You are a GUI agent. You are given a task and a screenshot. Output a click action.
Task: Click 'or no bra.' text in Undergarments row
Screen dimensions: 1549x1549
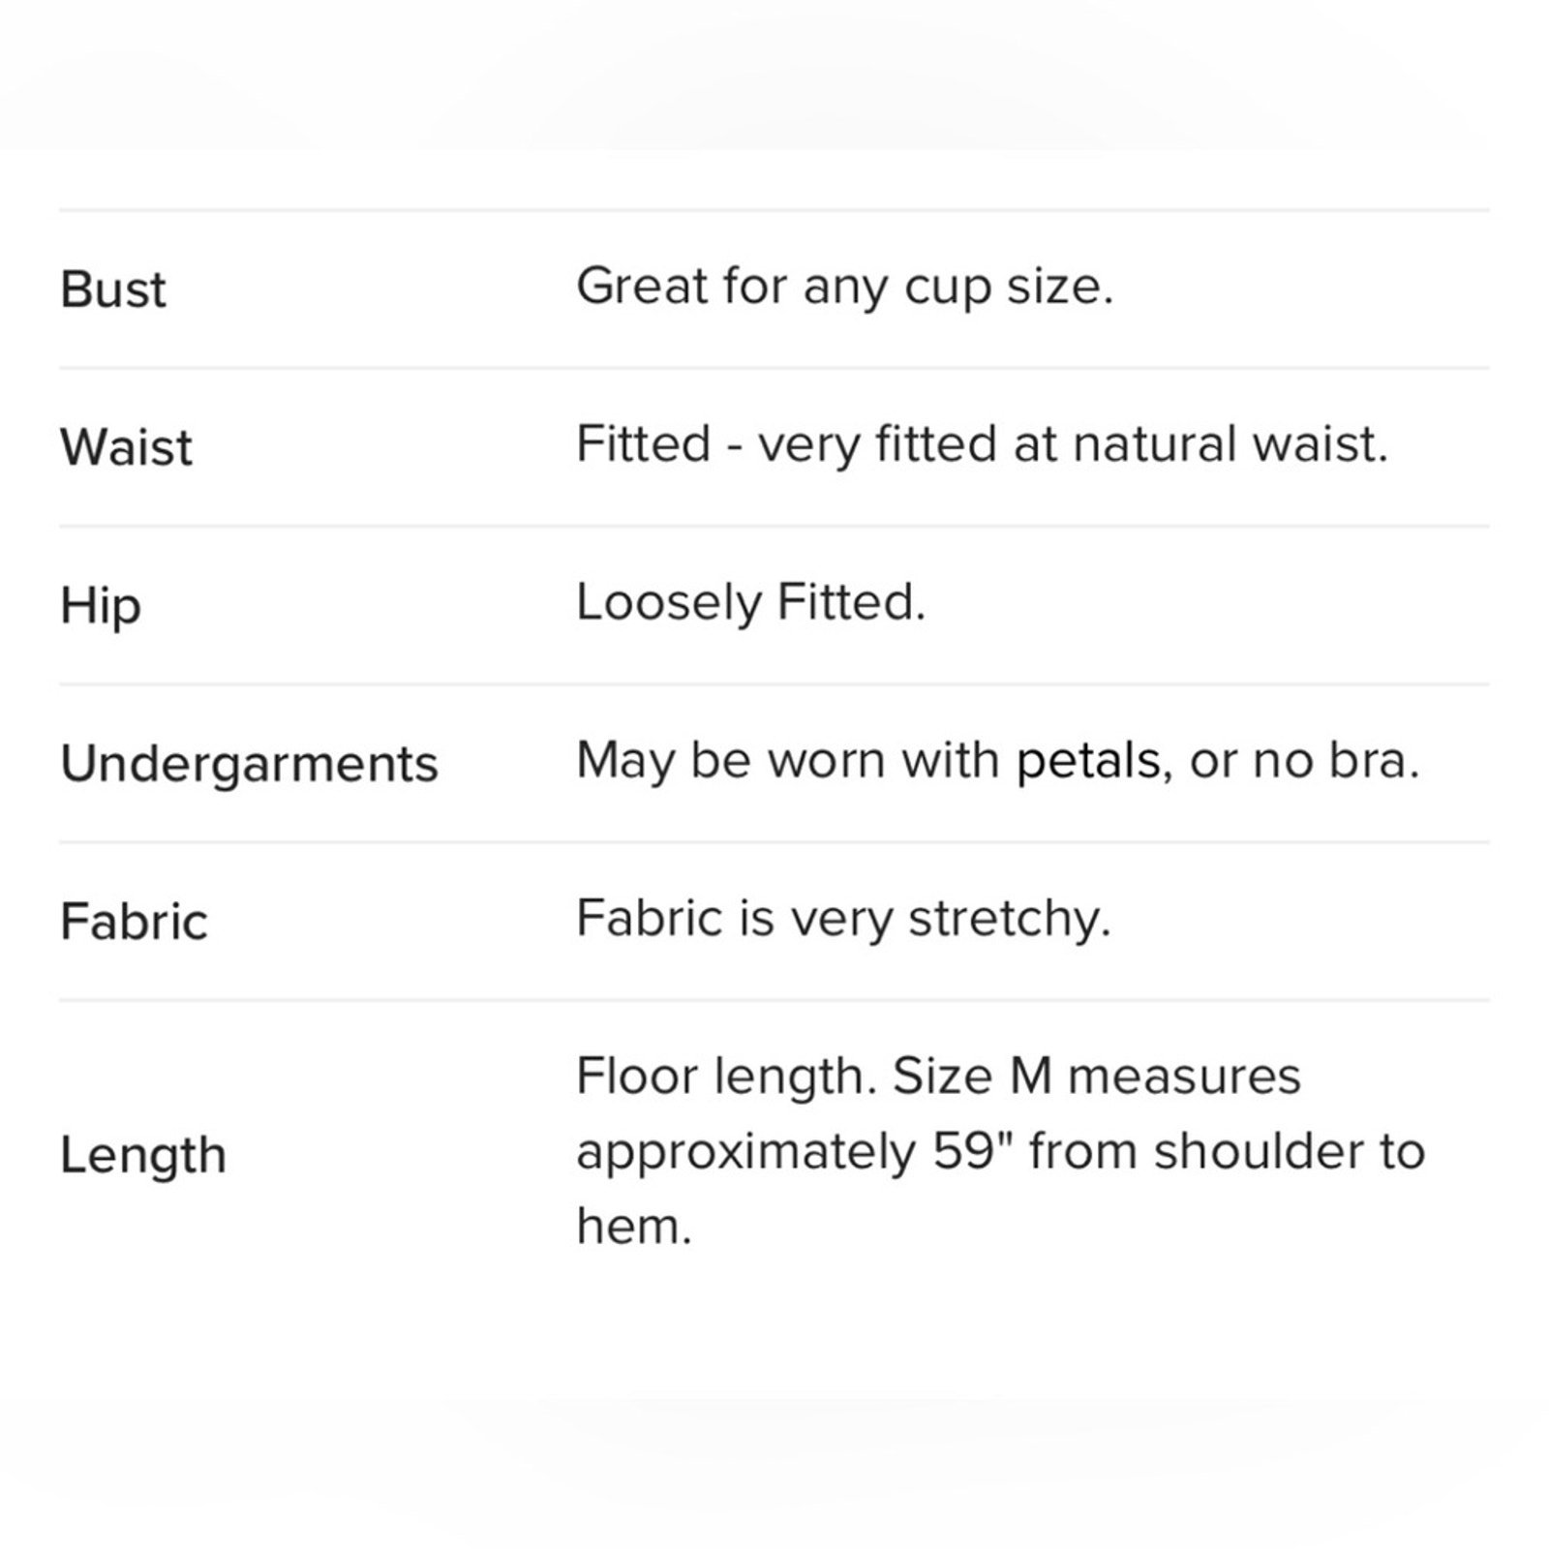[1304, 761]
